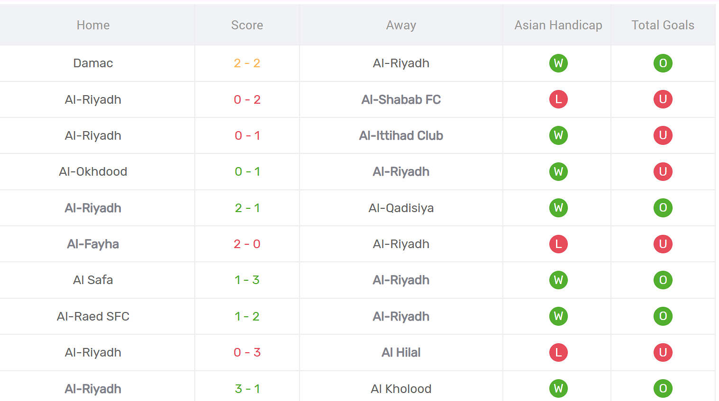Image resolution: width=719 pixels, height=401 pixels.
Task: Open the 2 - 2 match score
Action: point(247,63)
